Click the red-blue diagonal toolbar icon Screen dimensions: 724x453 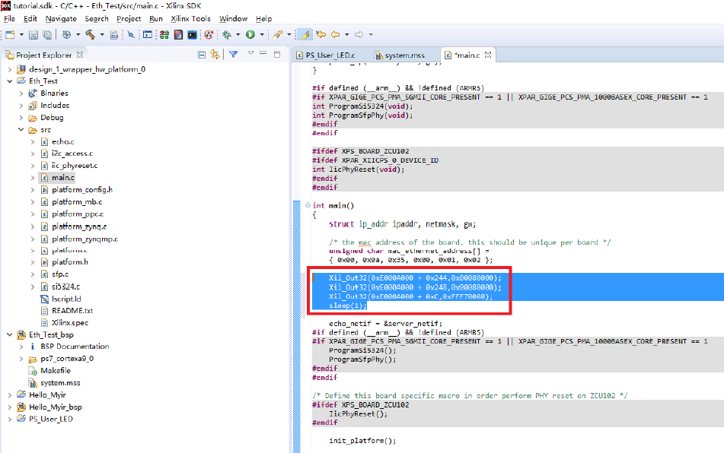click(178, 34)
